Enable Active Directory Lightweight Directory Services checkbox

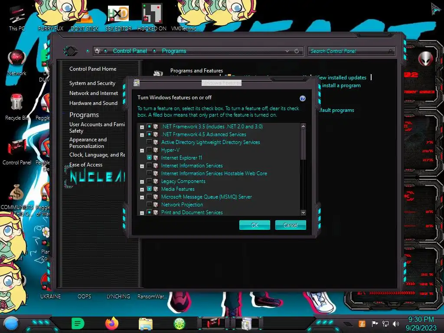149,142
